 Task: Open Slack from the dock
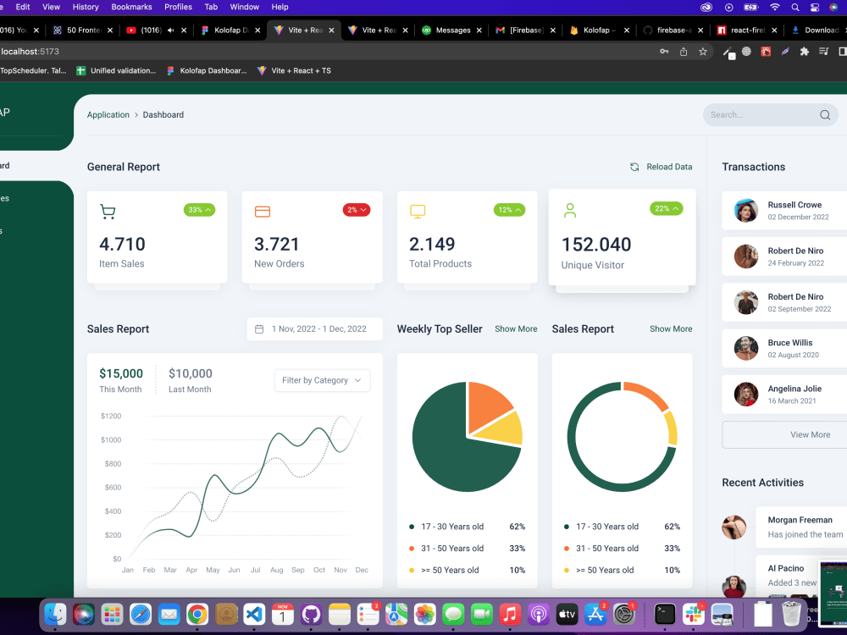coord(694,615)
